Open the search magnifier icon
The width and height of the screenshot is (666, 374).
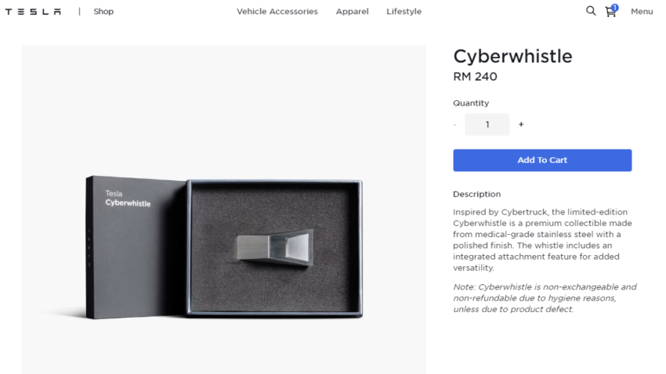[x=591, y=11]
